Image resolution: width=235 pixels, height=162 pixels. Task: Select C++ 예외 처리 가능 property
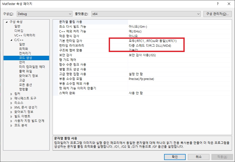pyautogui.click(x=73, y=31)
